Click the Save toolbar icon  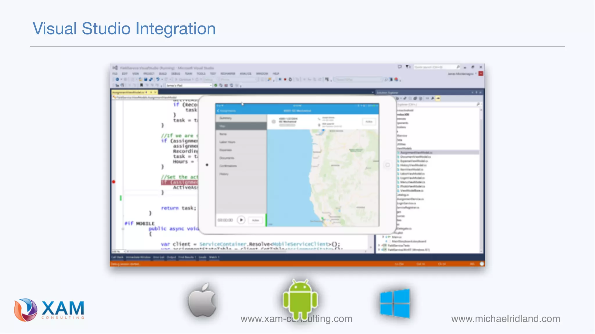tap(146, 79)
